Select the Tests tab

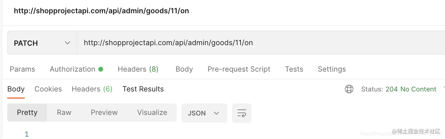[294, 69]
